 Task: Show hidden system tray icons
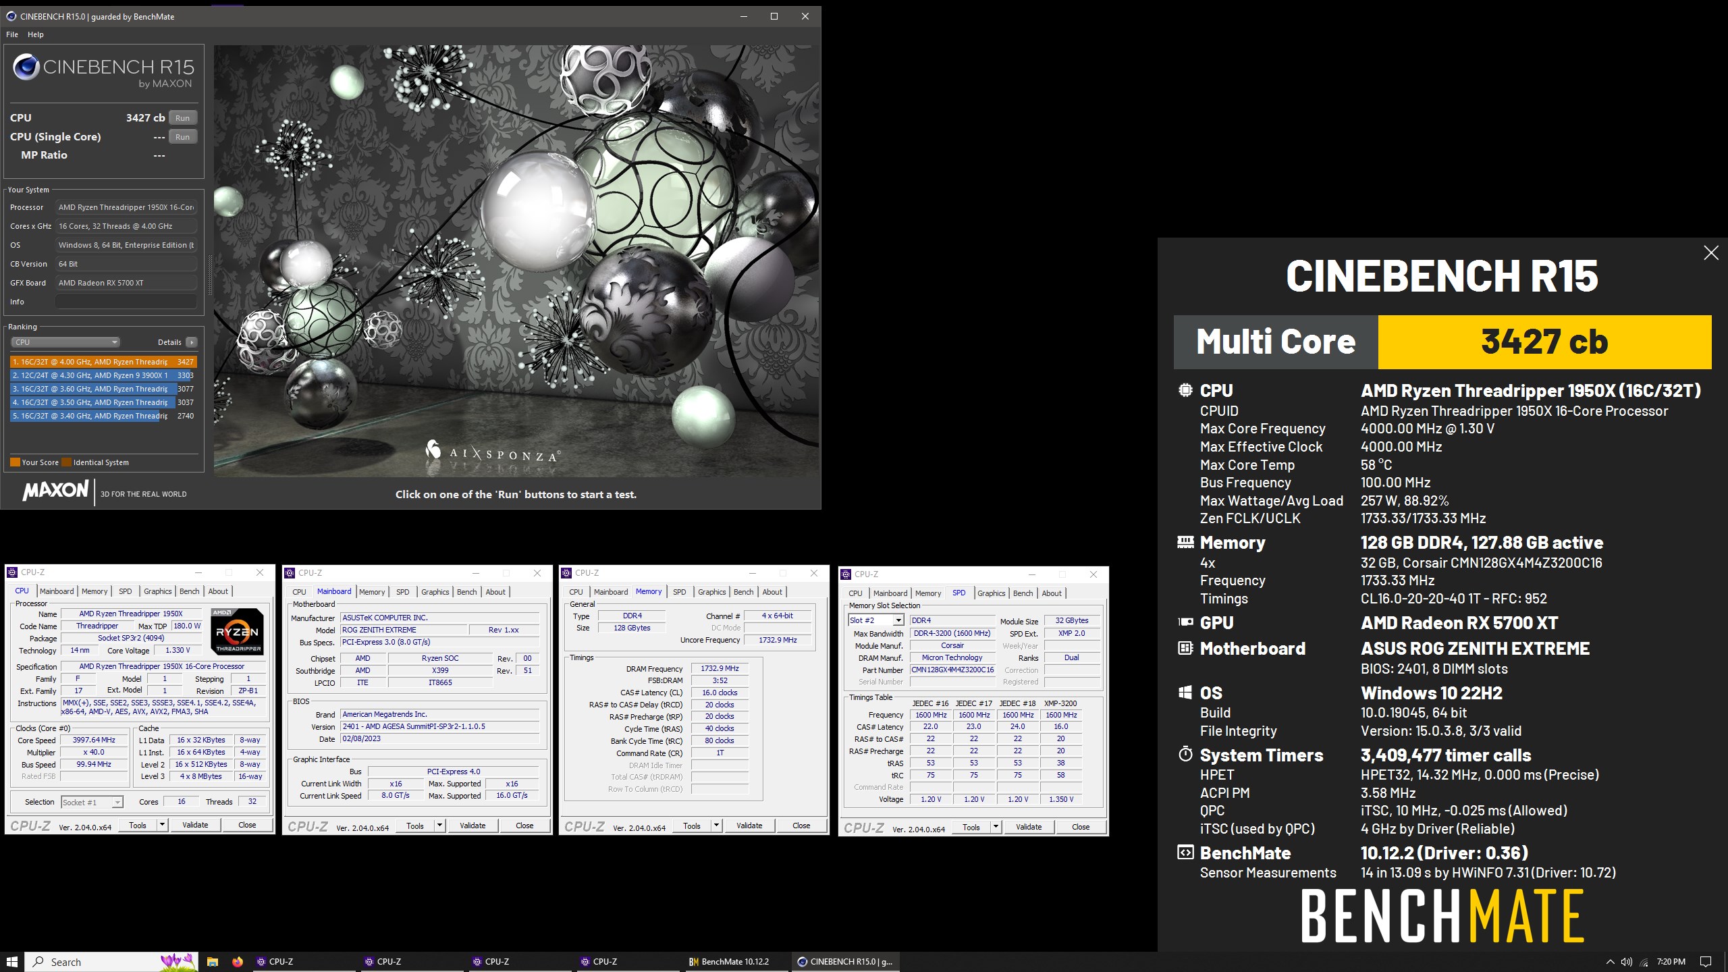pyautogui.click(x=1610, y=962)
